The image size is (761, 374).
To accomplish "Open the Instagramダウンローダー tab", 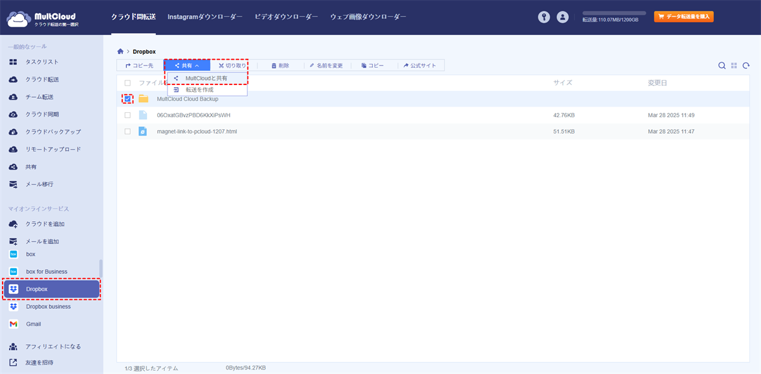I will coord(205,17).
